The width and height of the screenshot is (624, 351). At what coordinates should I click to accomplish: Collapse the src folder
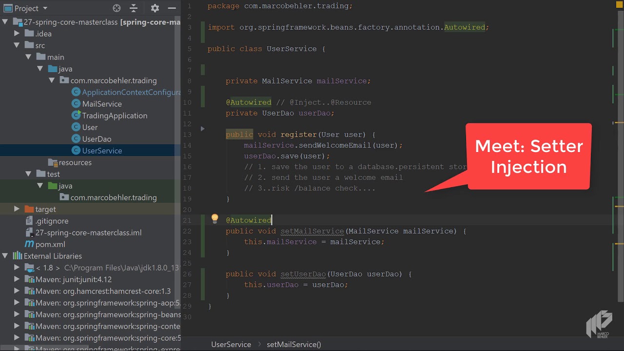(17, 45)
